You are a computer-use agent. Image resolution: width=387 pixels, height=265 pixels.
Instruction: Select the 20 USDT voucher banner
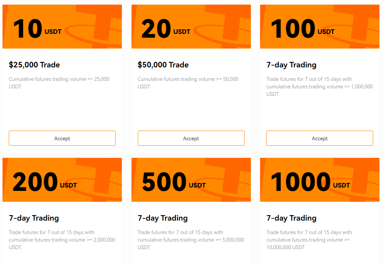[x=191, y=26]
